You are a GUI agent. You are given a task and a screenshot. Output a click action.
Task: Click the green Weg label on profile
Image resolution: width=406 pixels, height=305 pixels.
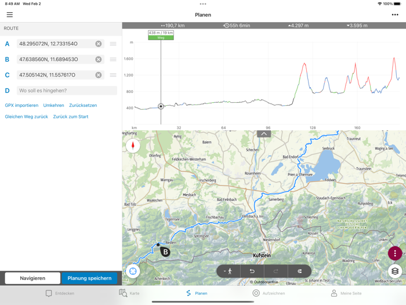pos(161,38)
